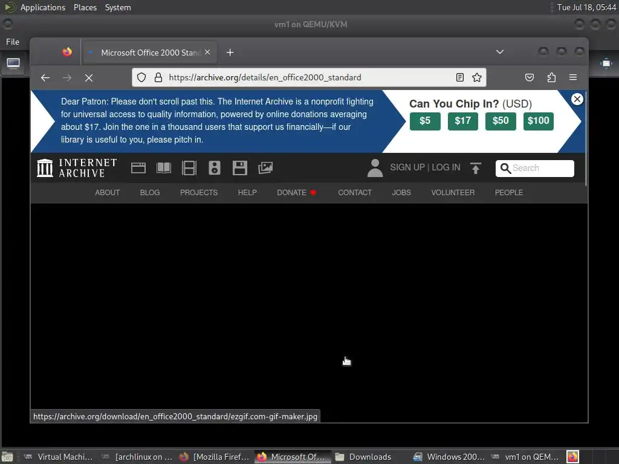Open the DONATE menu link
The height and width of the screenshot is (464, 619).
[296, 193]
